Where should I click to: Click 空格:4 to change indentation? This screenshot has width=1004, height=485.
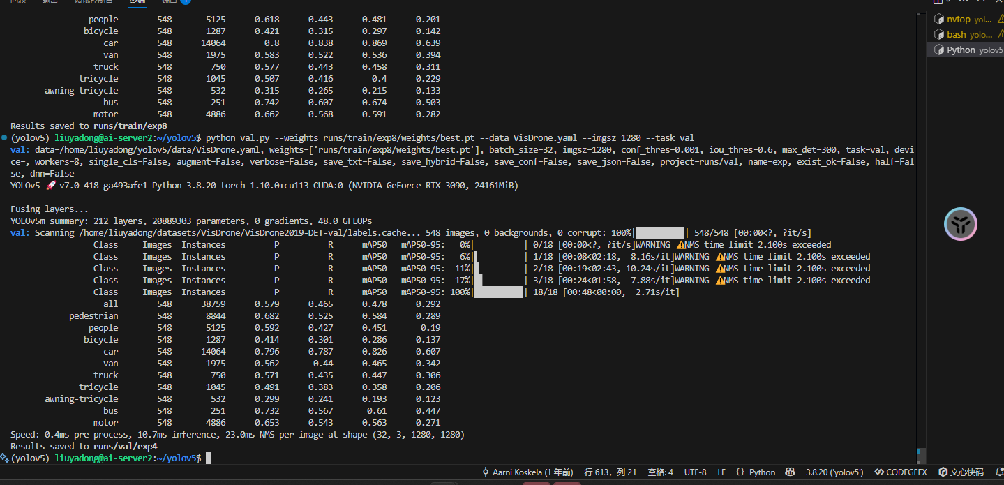pos(660,472)
